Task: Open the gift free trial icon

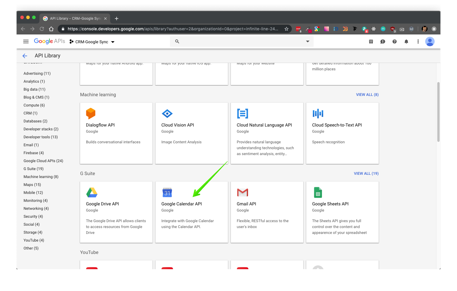Action: (371, 41)
